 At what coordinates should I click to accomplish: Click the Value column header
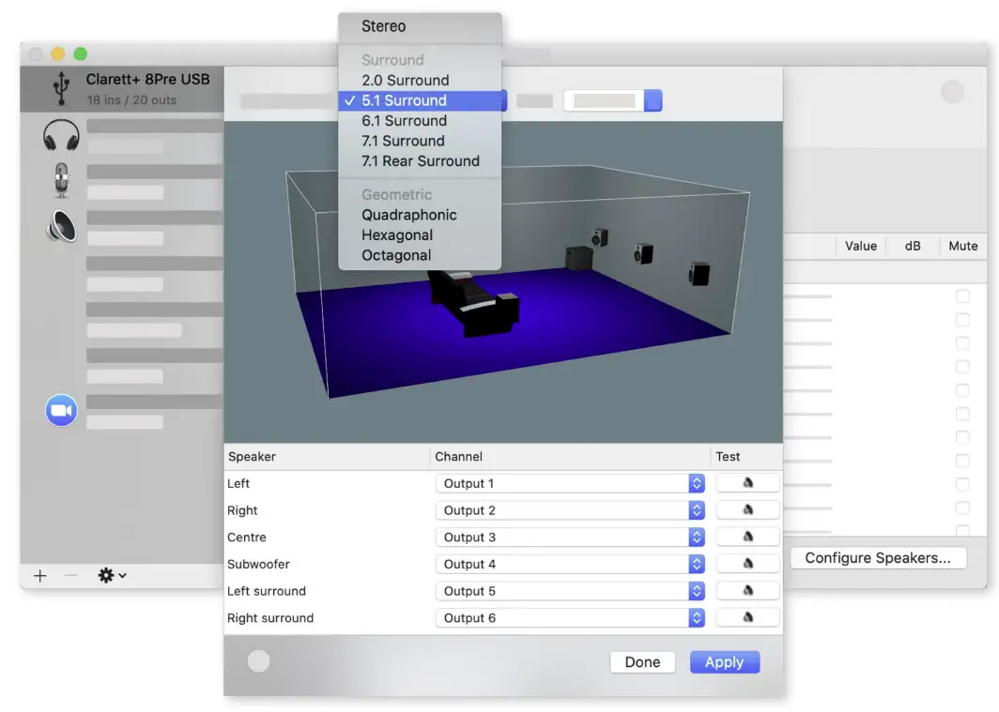pos(861,246)
